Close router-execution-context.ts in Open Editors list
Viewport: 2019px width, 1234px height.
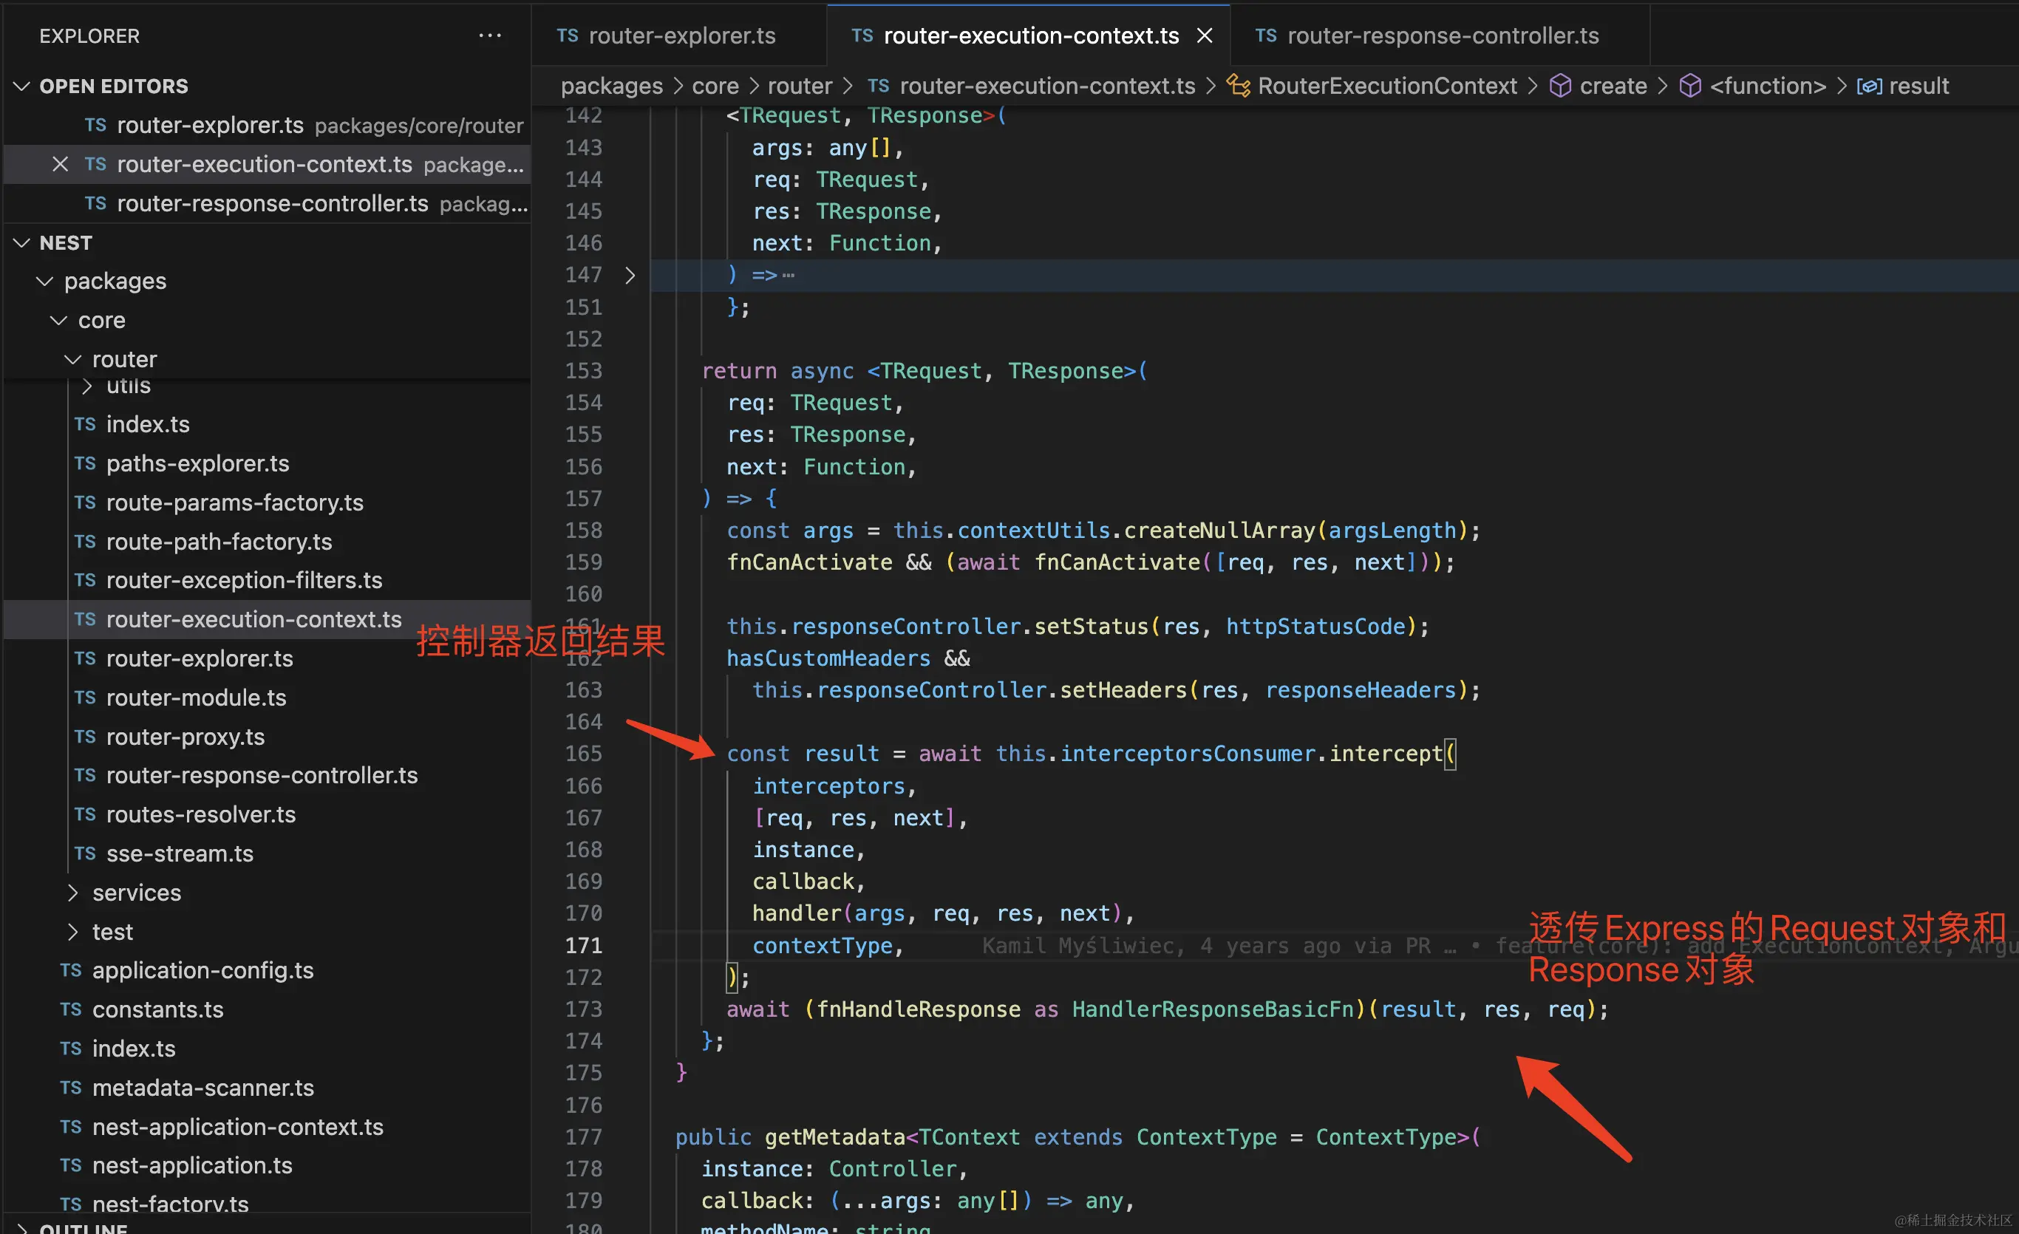click(60, 164)
